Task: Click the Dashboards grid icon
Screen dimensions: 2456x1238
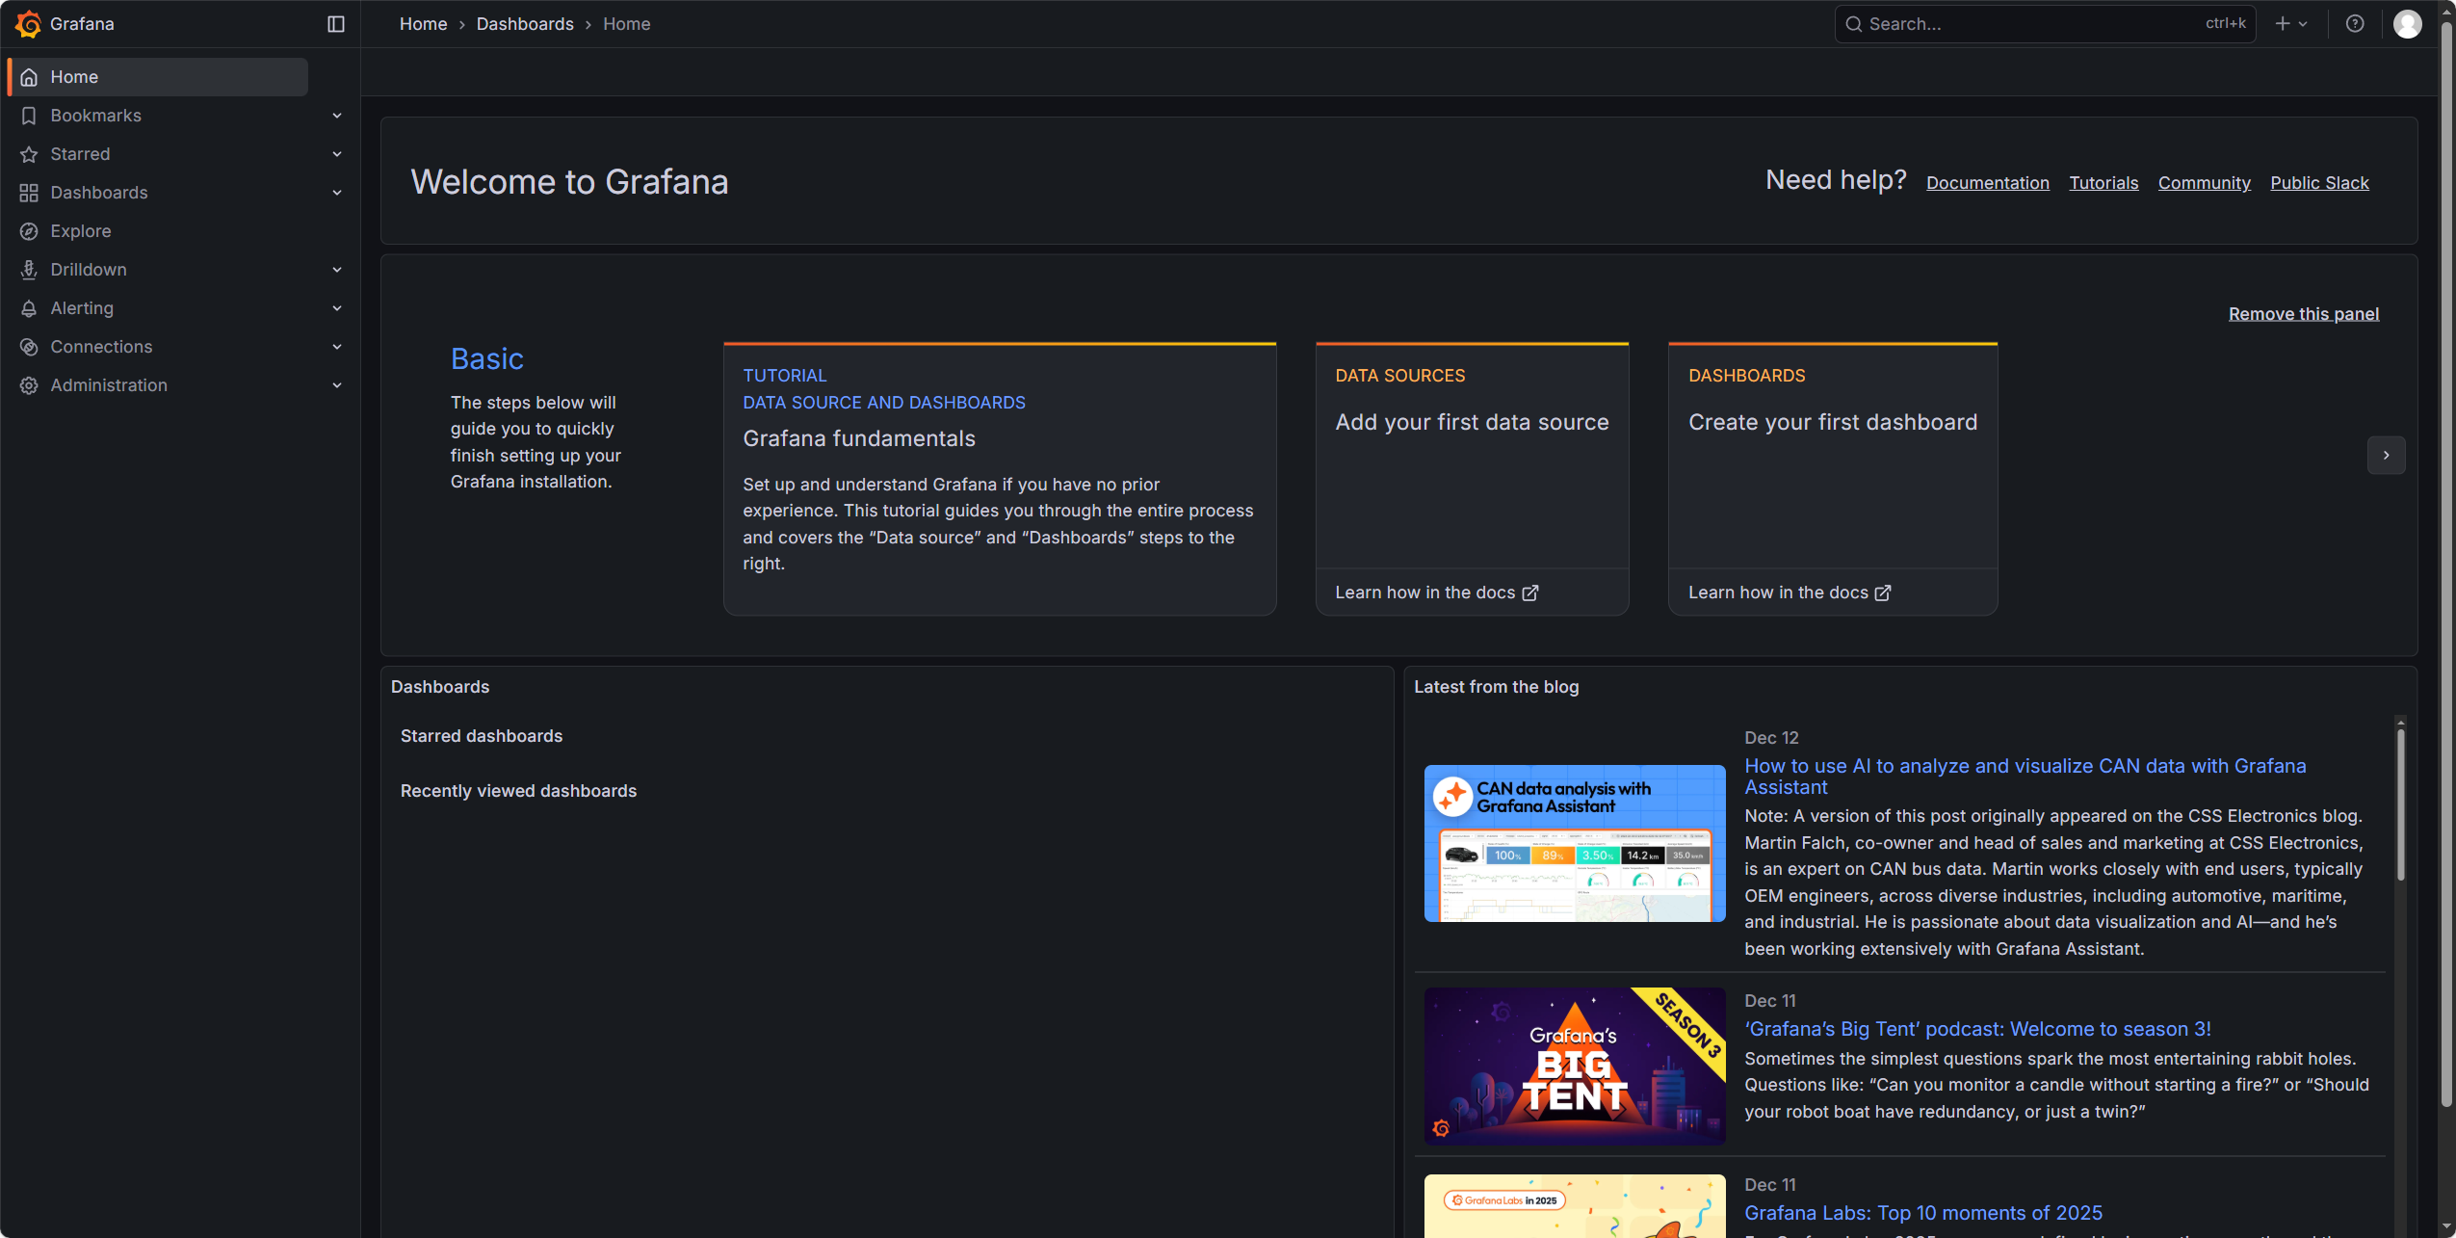Action: click(29, 193)
